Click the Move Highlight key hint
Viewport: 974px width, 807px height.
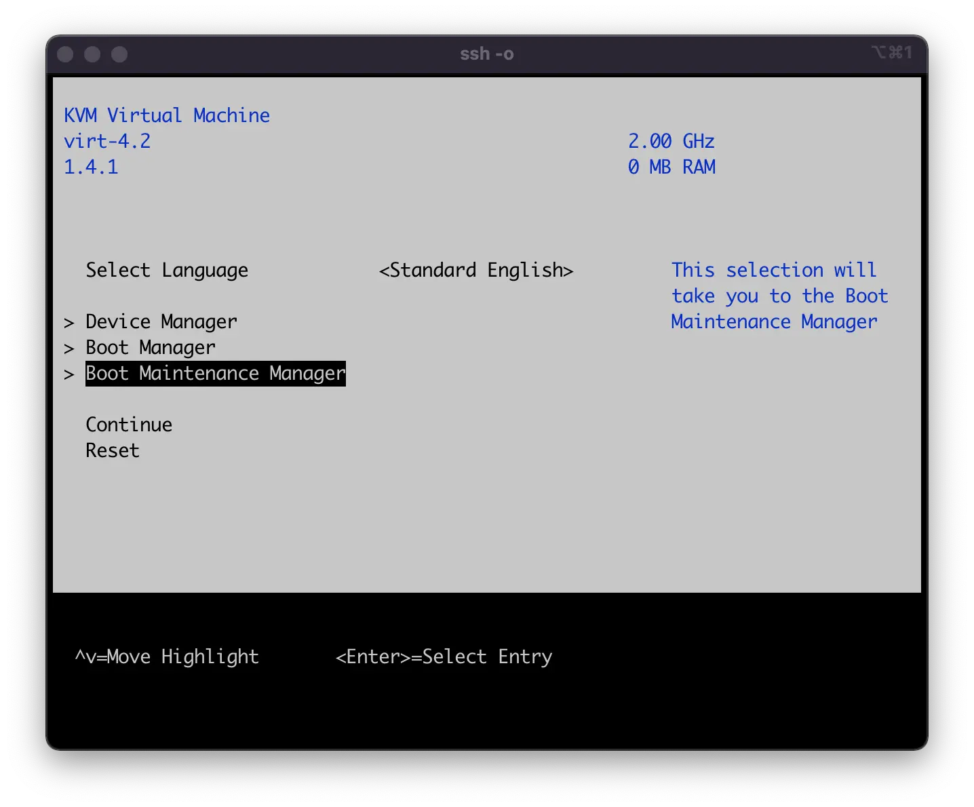167,656
